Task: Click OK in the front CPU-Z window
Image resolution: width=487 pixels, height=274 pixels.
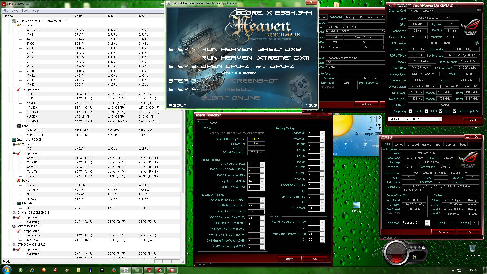Action: (x=469, y=232)
